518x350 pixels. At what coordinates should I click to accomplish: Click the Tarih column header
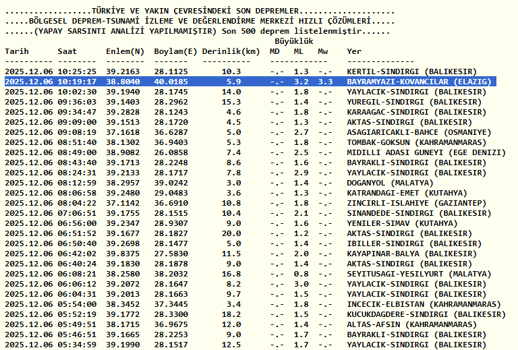17,51
